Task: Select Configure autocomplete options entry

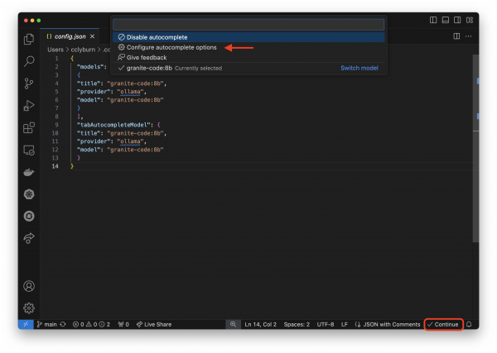Action: (x=171, y=48)
